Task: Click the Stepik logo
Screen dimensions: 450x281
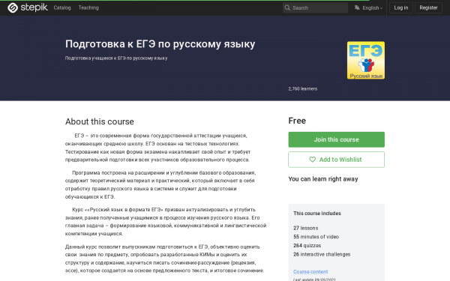Action: 28,7
